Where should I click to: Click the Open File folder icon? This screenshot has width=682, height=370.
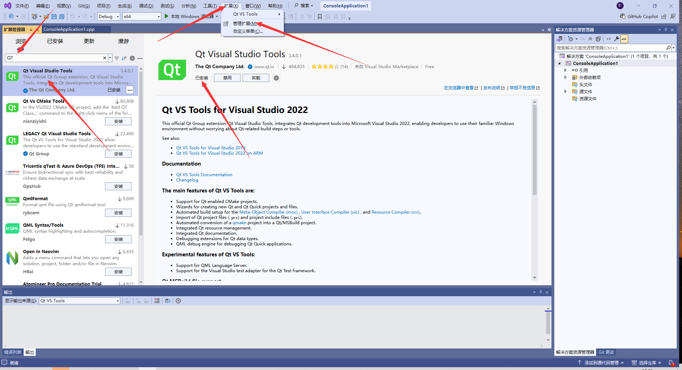click(x=46, y=17)
